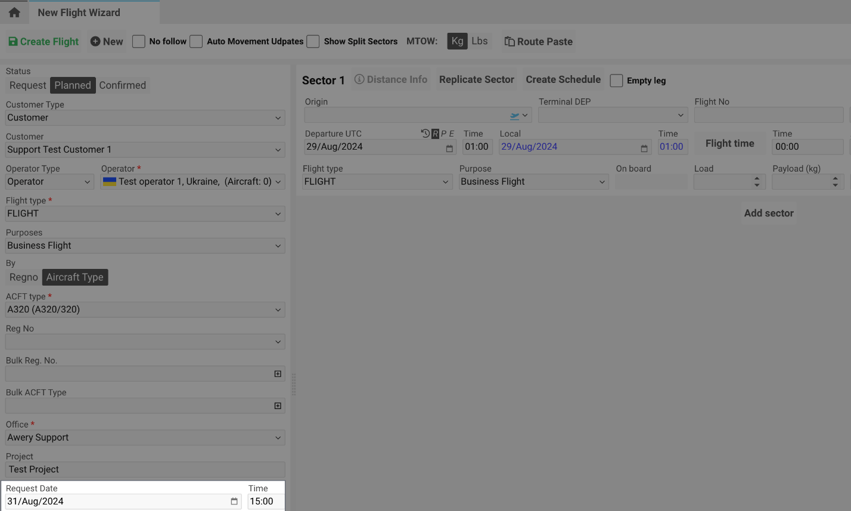Set Status to Confirmed
The height and width of the screenshot is (511, 851).
point(123,85)
